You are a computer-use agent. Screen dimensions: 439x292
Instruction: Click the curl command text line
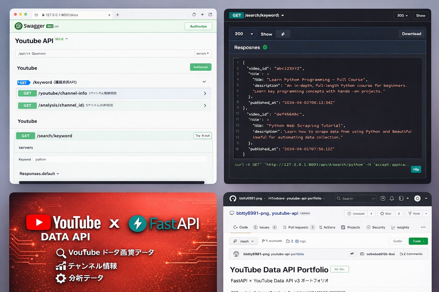tap(322, 164)
